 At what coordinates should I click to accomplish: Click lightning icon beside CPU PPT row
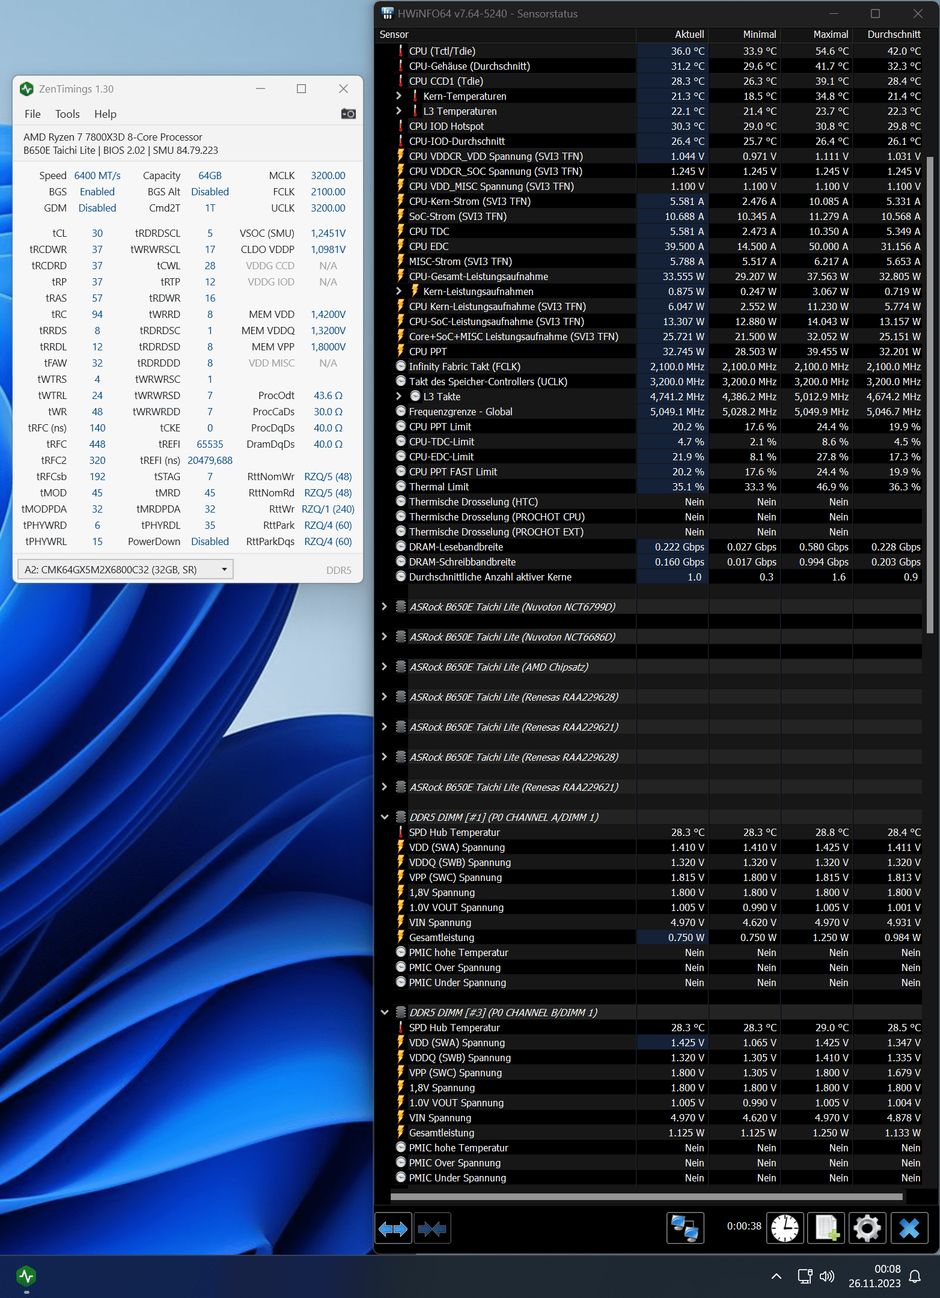click(401, 351)
